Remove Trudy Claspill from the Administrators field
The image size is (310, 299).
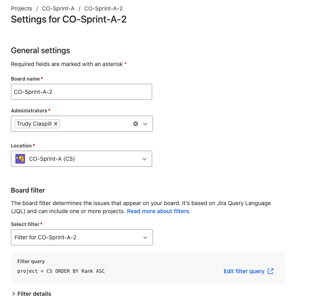coord(56,124)
